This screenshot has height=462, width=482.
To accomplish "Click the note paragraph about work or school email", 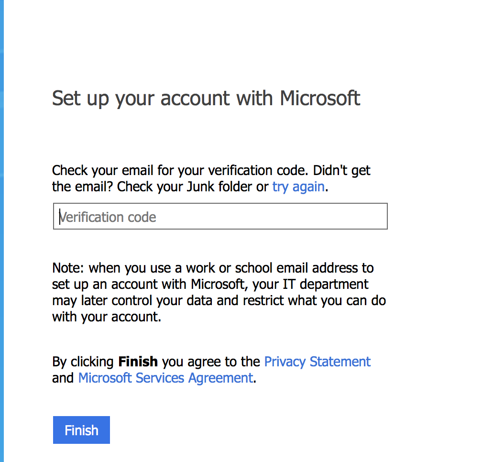I will 219,292.
